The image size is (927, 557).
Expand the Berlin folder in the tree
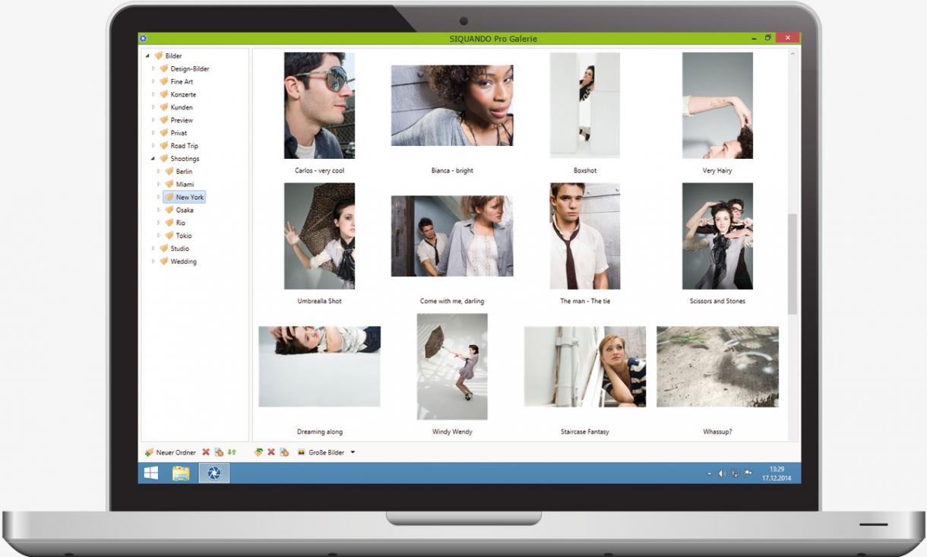(x=160, y=171)
